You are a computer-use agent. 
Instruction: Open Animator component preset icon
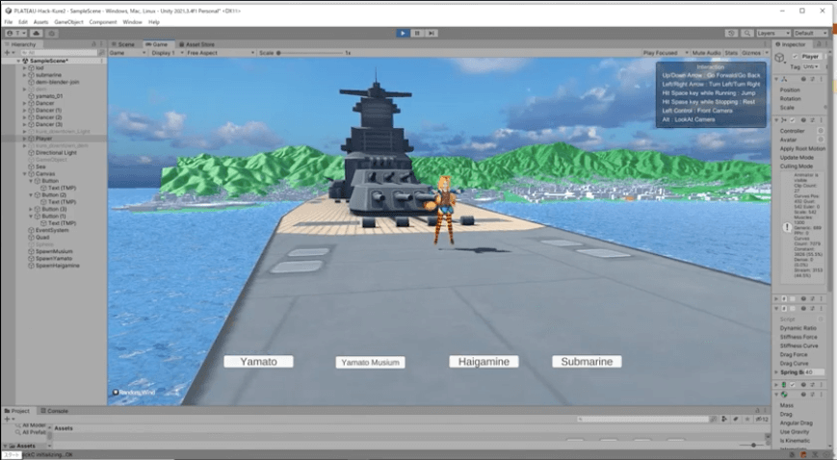(x=813, y=120)
